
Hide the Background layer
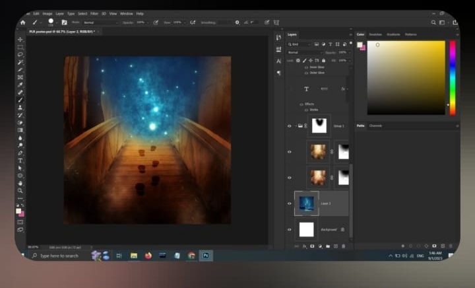click(289, 229)
